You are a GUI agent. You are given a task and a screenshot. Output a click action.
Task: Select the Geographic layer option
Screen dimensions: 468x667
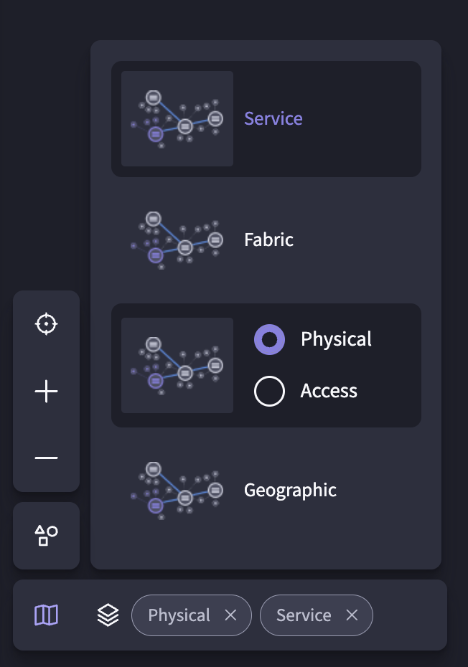(266, 491)
